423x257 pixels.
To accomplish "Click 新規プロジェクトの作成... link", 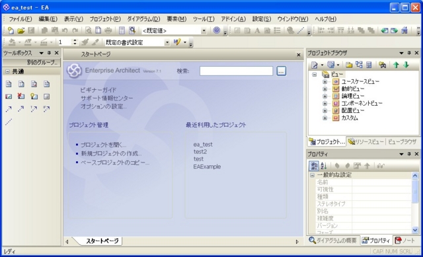I will tap(112, 154).
